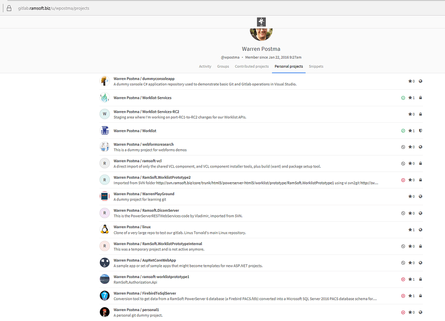Viewport: 445px width, 321px height.
Task: Open the Warren Postma / linux project
Action: click(132, 226)
